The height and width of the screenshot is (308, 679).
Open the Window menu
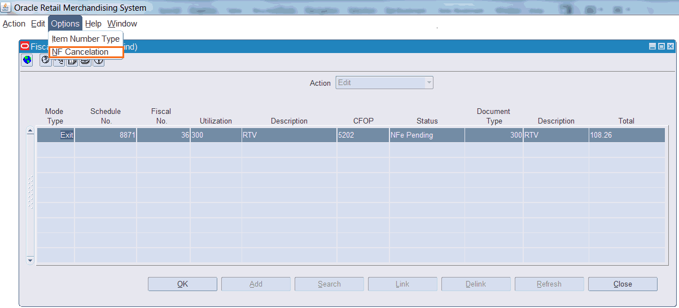pos(122,24)
